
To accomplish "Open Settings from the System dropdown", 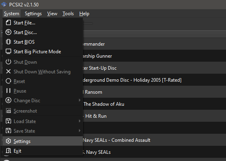I will 42,141.
